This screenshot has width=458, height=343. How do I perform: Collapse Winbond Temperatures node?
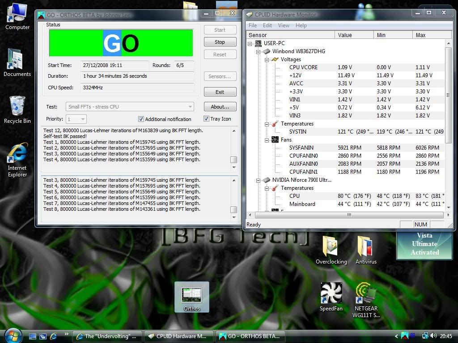pyautogui.click(x=267, y=124)
